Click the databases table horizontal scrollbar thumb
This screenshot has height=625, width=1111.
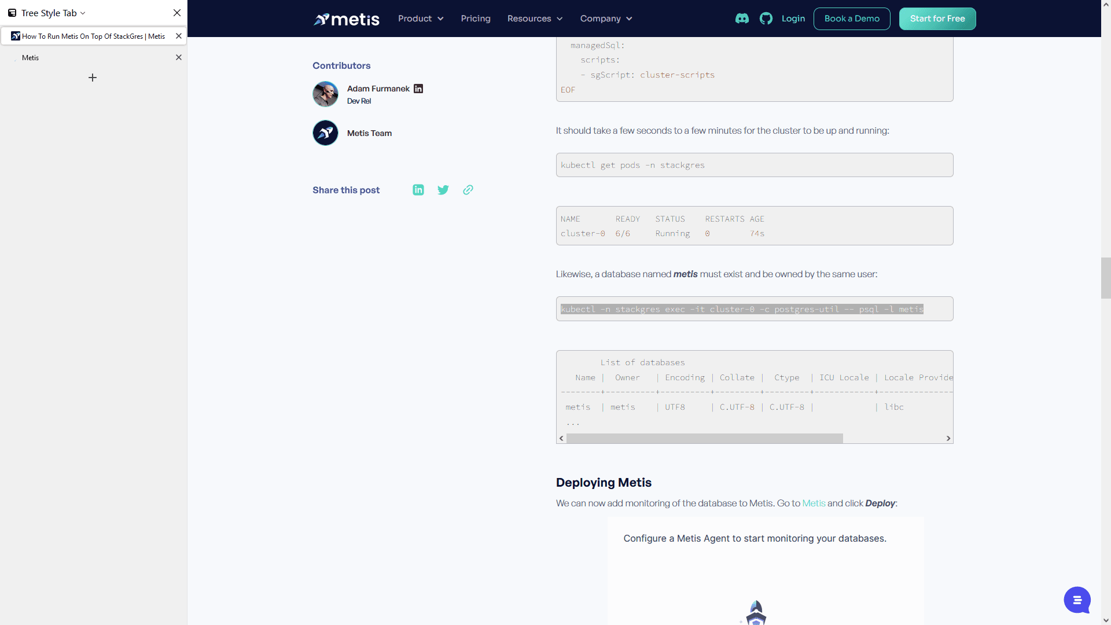coord(705,439)
